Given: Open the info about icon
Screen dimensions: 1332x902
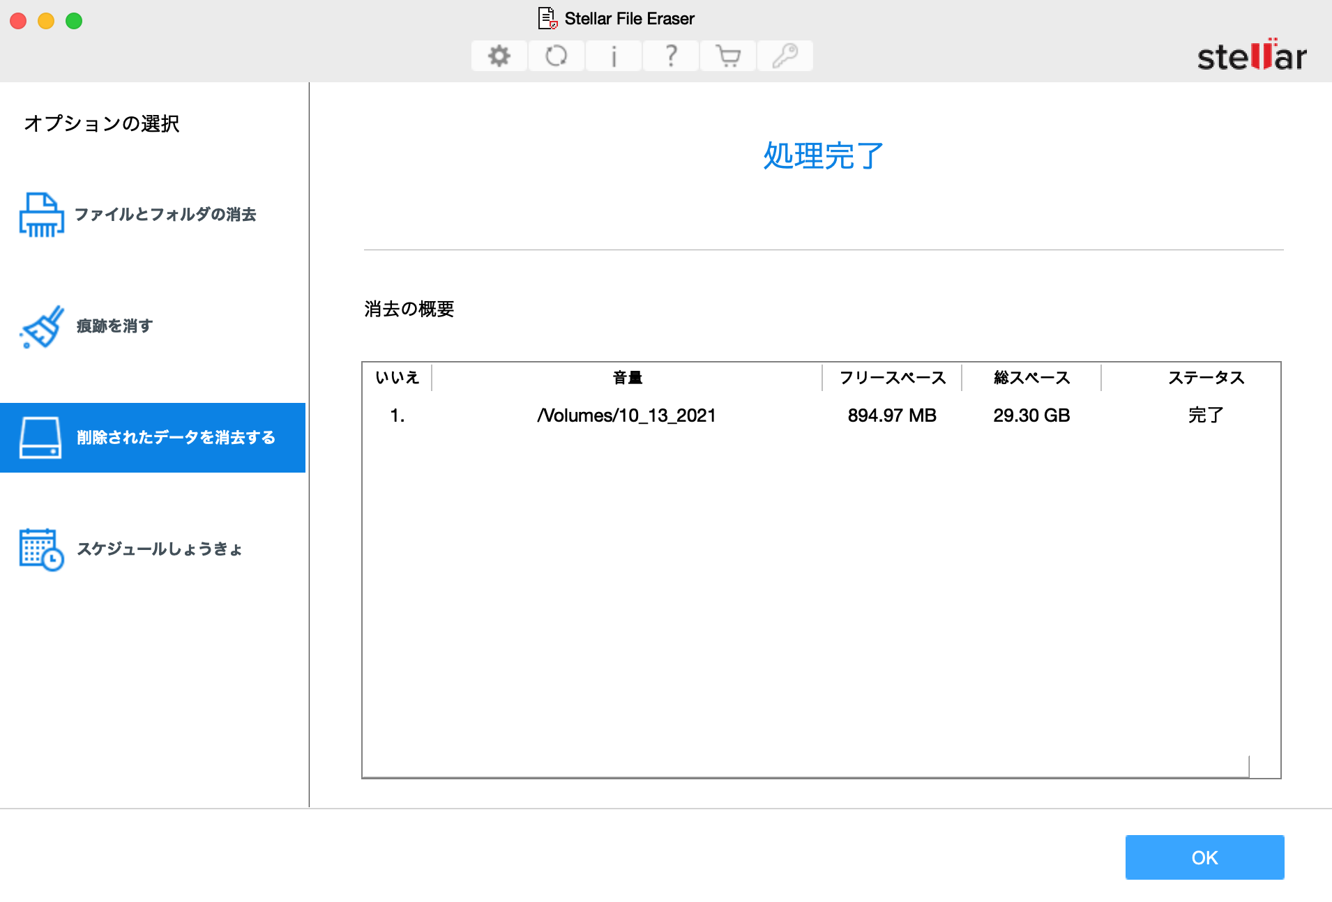Looking at the screenshot, I should coord(614,56).
